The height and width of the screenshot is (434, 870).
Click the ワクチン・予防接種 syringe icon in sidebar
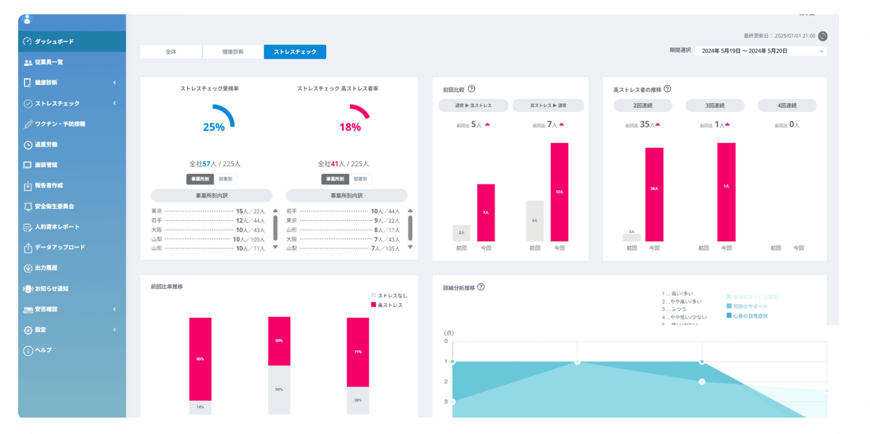pyautogui.click(x=28, y=124)
